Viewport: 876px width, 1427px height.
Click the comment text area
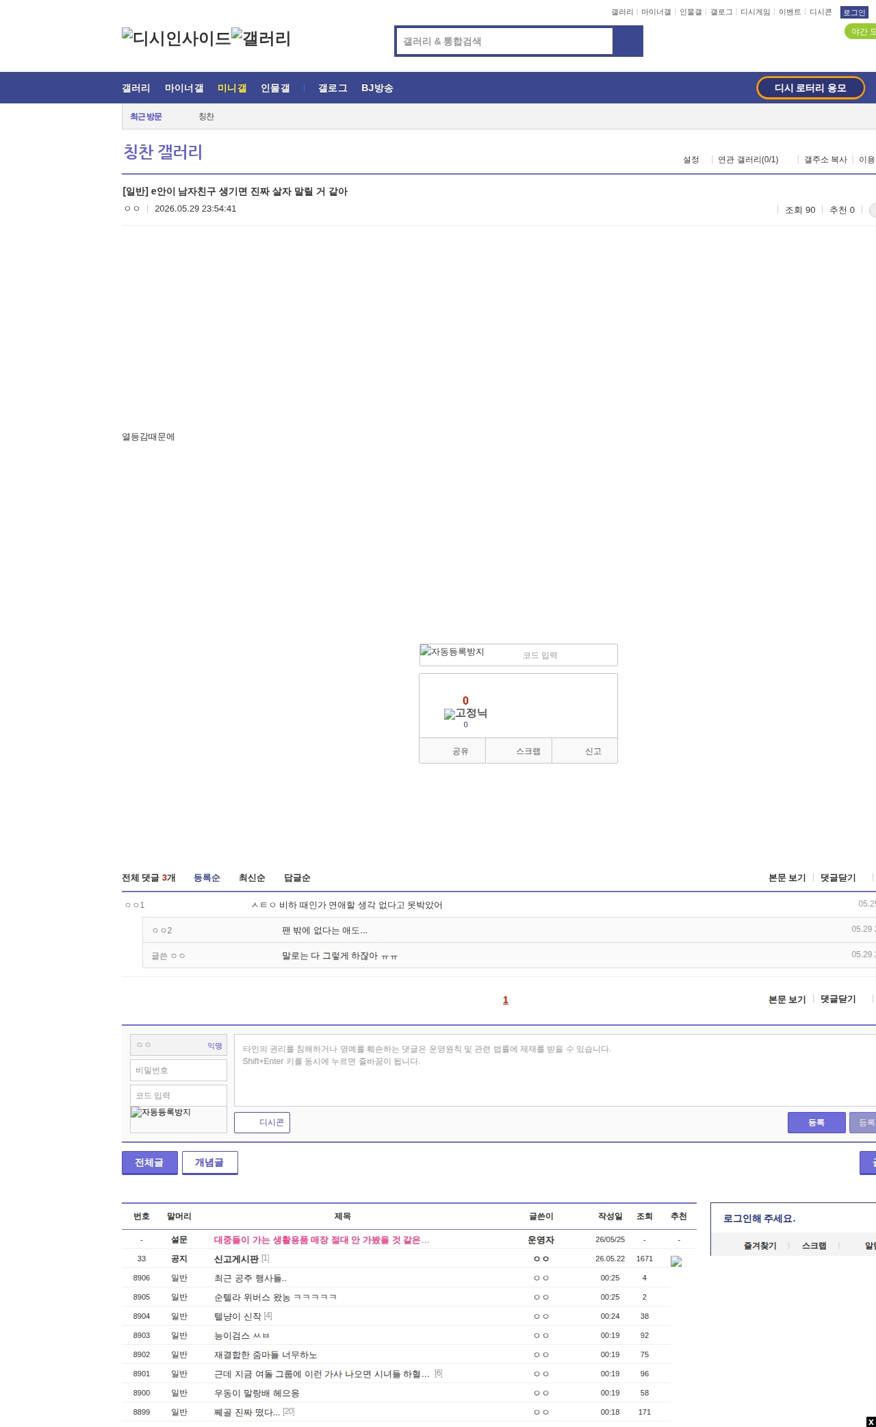pos(555,1070)
